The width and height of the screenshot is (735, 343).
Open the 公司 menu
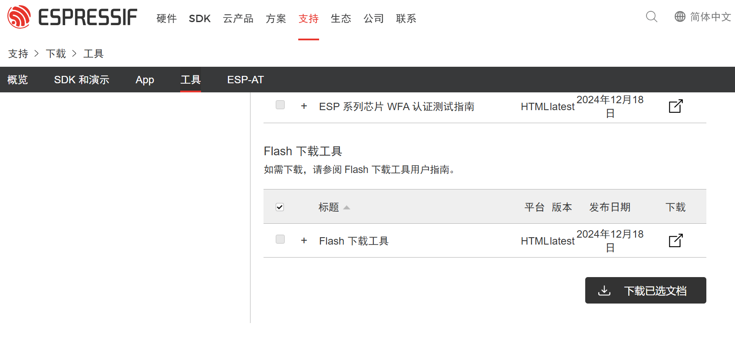click(374, 19)
